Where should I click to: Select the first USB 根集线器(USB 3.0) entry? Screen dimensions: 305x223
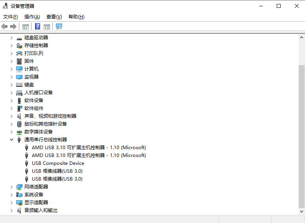[57, 171]
